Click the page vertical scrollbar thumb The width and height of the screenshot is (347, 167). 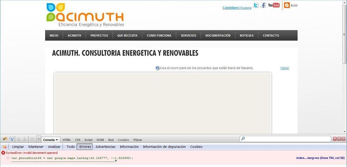point(344,34)
